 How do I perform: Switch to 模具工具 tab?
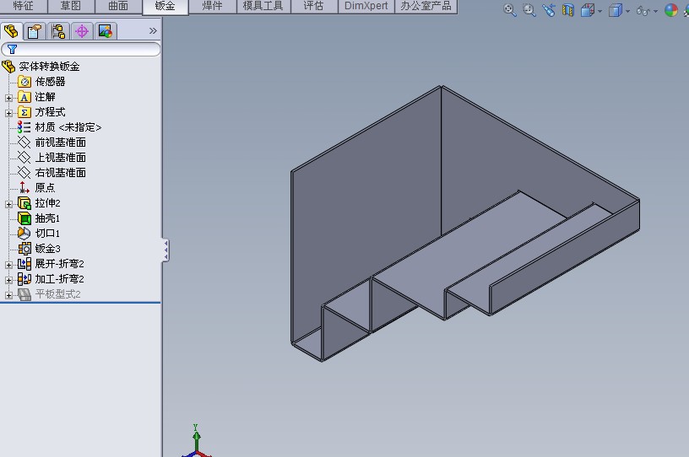click(263, 6)
